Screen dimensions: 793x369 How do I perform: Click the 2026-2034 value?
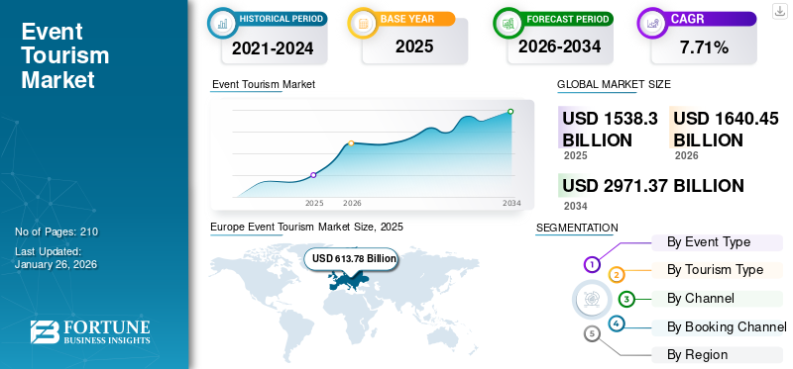pyautogui.click(x=559, y=46)
